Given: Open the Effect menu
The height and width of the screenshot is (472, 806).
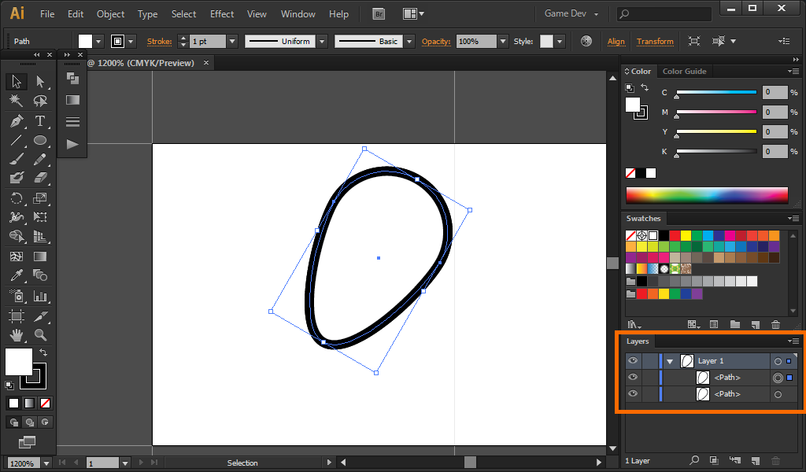Looking at the screenshot, I should [x=221, y=14].
